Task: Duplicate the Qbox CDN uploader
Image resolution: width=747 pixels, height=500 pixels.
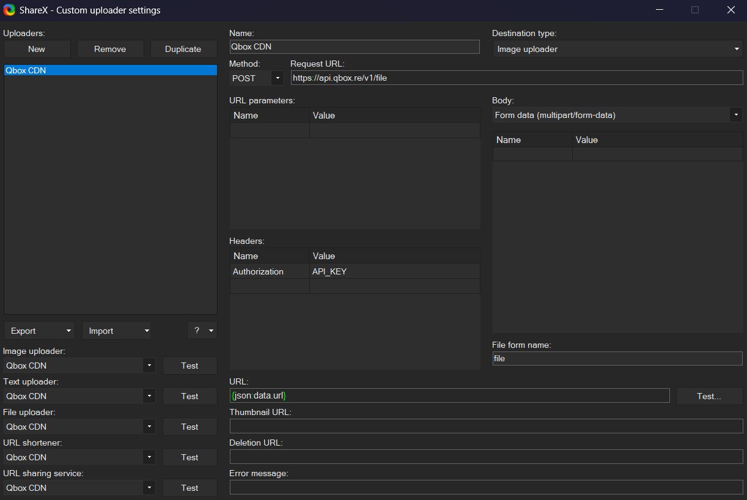Action: click(x=183, y=49)
